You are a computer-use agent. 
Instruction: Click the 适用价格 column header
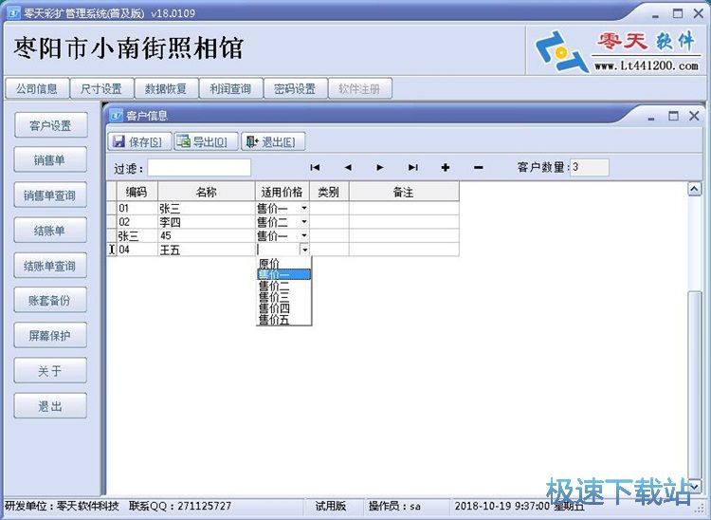283,192
